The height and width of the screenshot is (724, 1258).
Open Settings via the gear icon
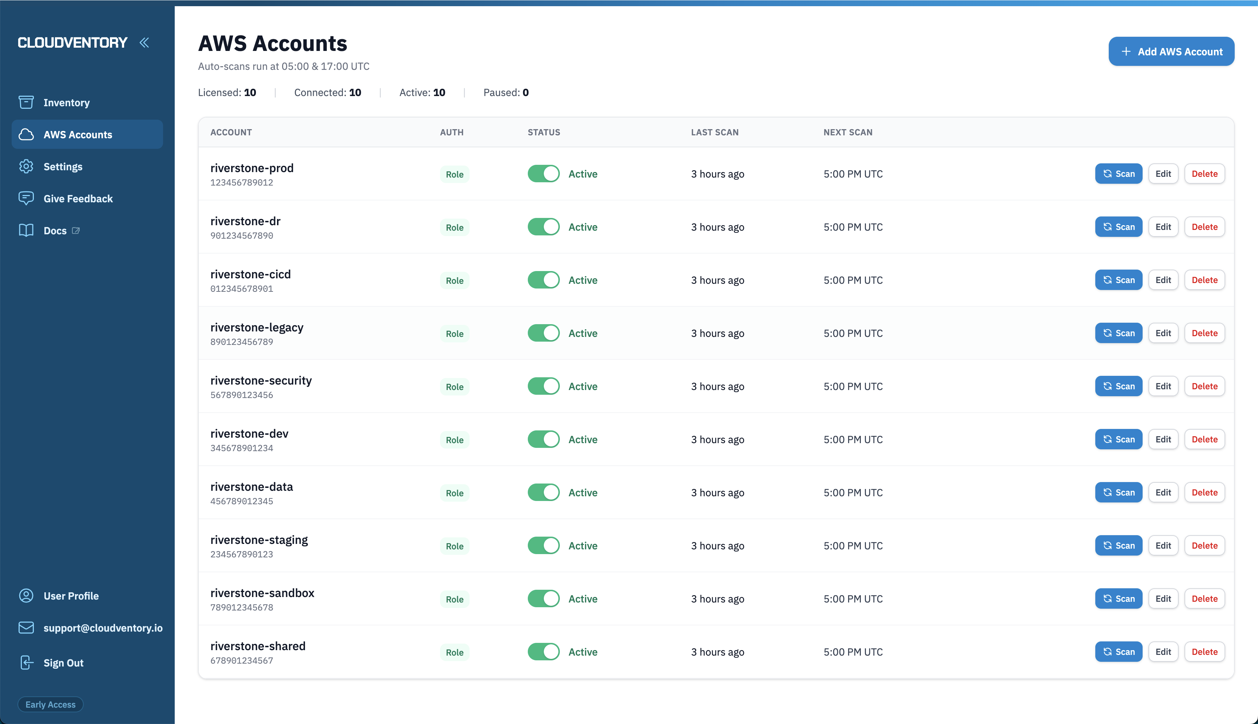(26, 166)
